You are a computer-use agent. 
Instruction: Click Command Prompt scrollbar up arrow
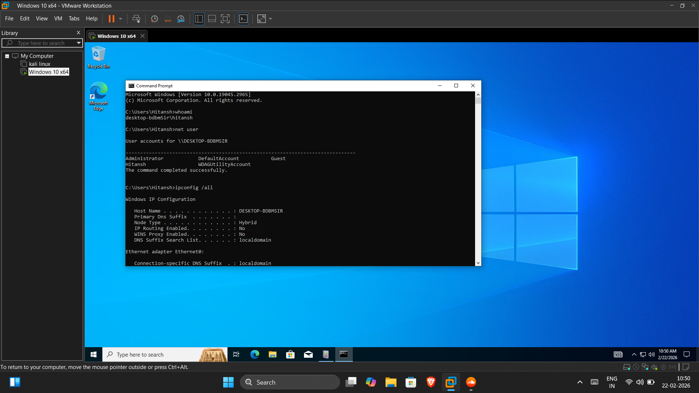pos(478,95)
